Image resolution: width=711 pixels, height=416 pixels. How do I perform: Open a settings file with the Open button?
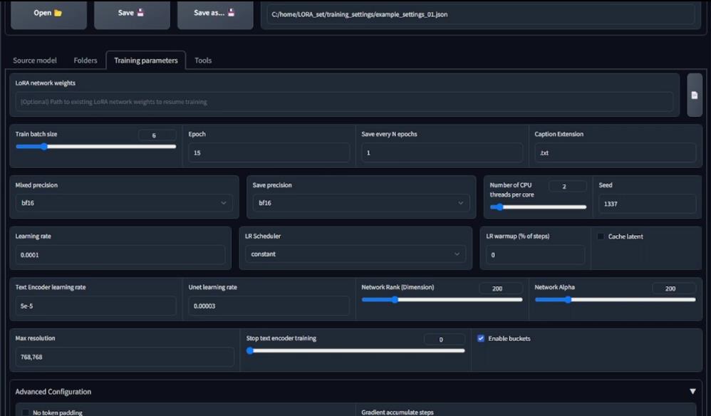click(x=48, y=12)
